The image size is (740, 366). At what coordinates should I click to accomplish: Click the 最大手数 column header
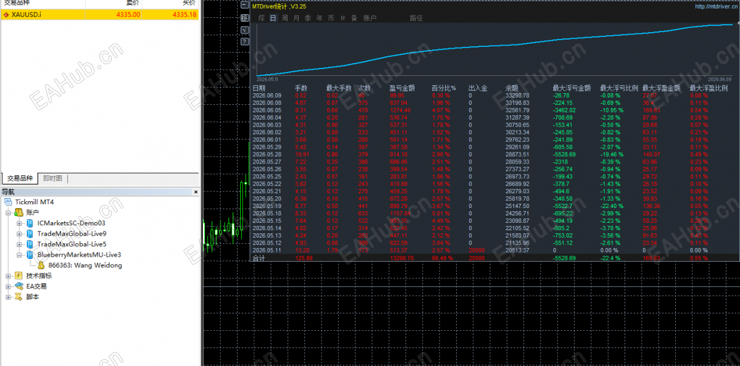click(339, 88)
